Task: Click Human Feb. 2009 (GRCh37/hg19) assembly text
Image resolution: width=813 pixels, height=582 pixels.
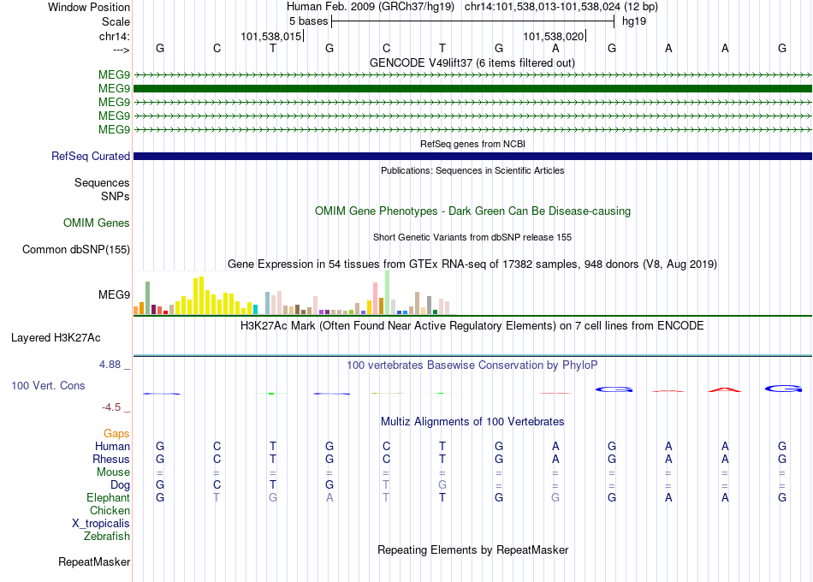Action: [x=371, y=7]
